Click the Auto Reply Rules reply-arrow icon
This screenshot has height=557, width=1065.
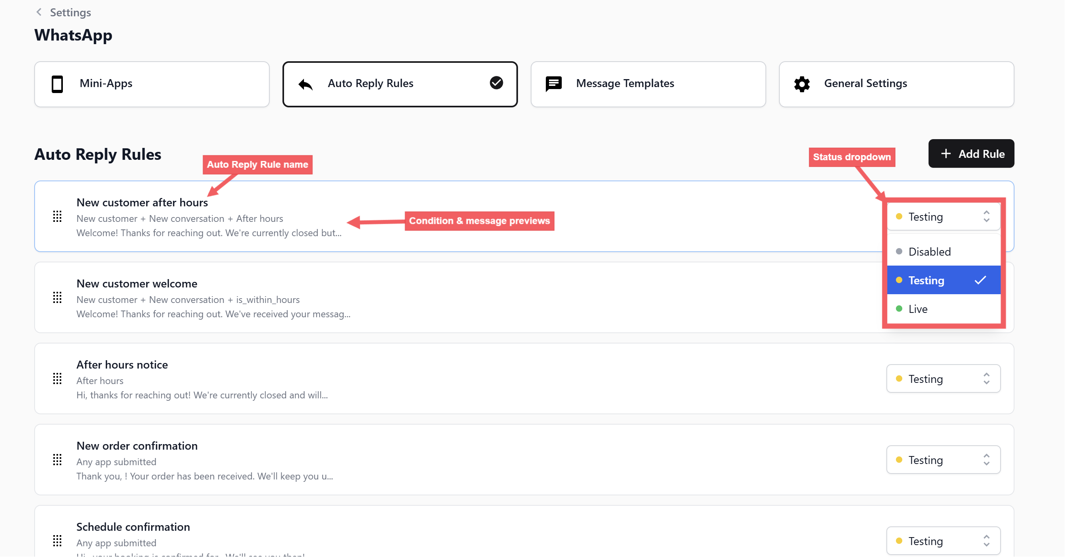(306, 84)
